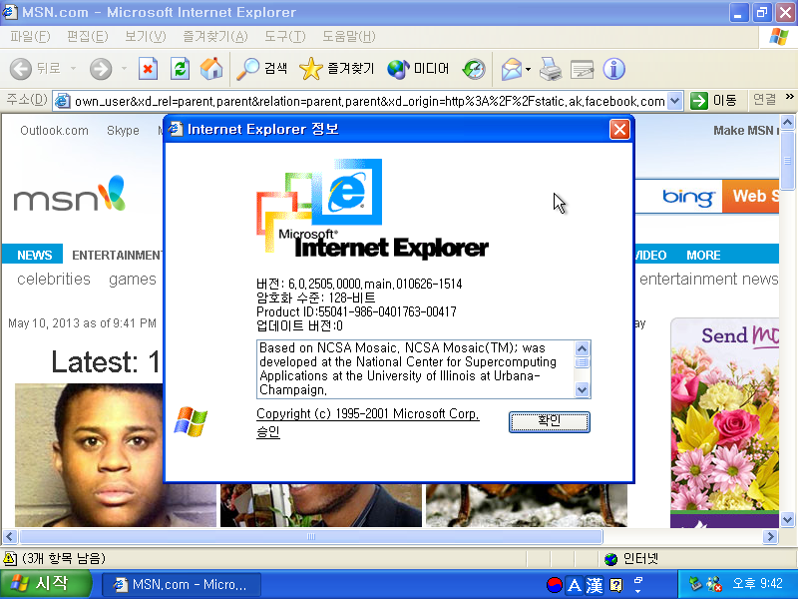Click the red language indicator in tray
Viewport: 798px width, 599px height.
click(554, 585)
